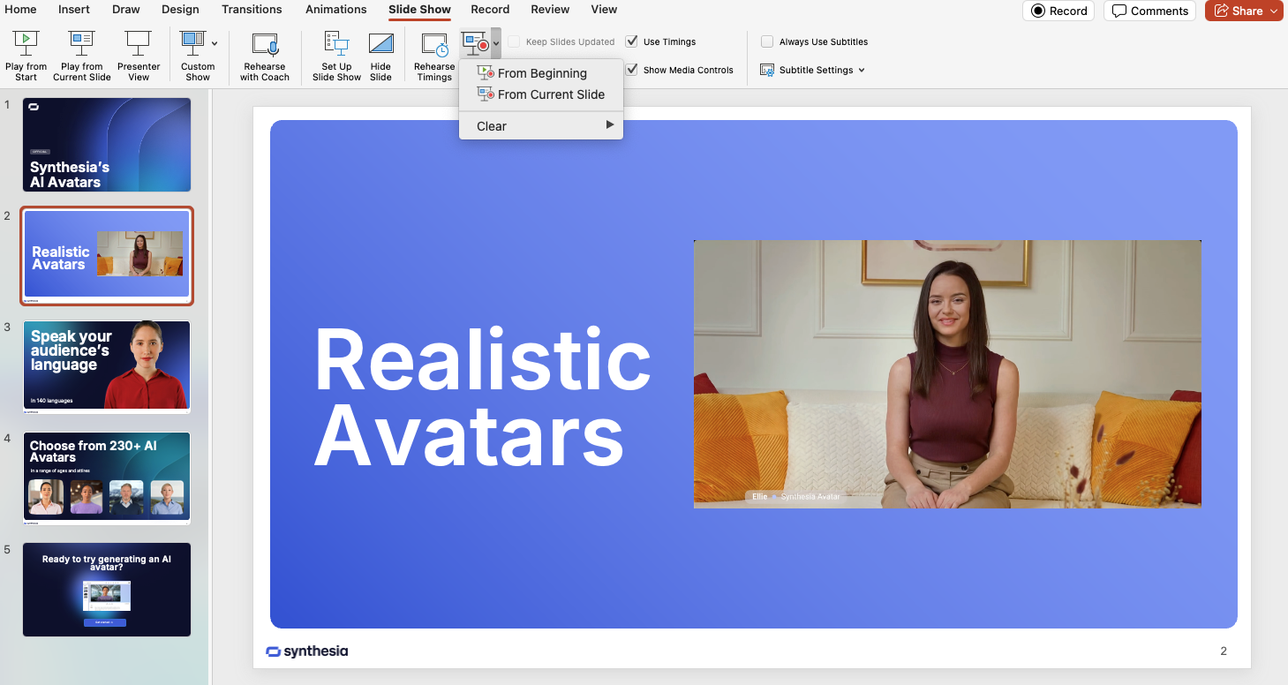Select the avatar video on the slide
The height and width of the screenshot is (685, 1288).
(x=947, y=373)
